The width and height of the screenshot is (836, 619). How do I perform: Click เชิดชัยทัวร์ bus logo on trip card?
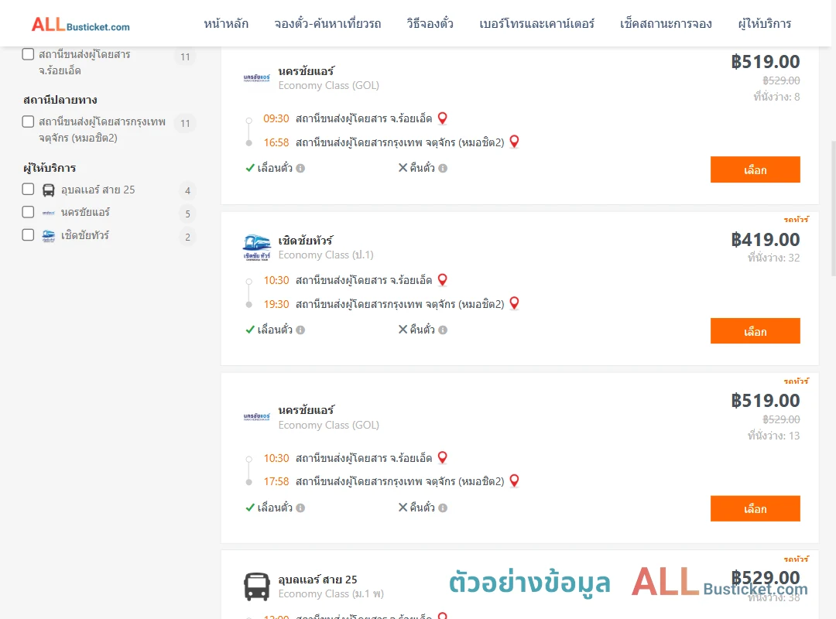pyautogui.click(x=256, y=248)
